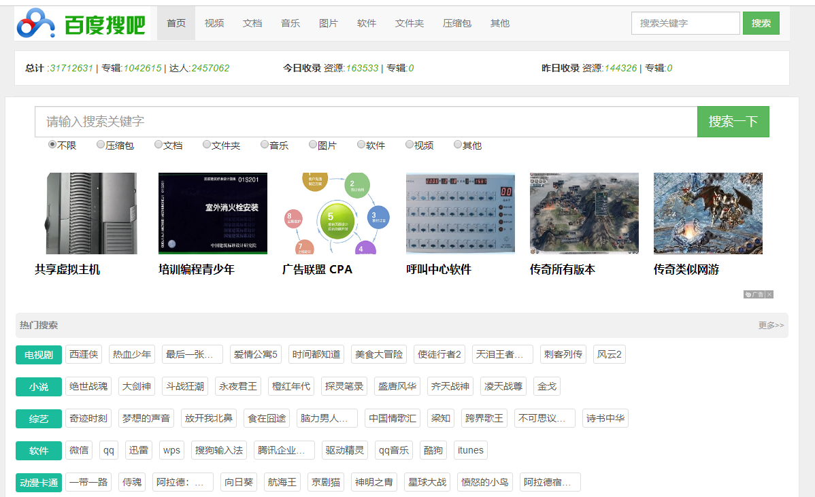Select the 软件 radio button
This screenshot has width=815, height=497.
pyautogui.click(x=361, y=144)
